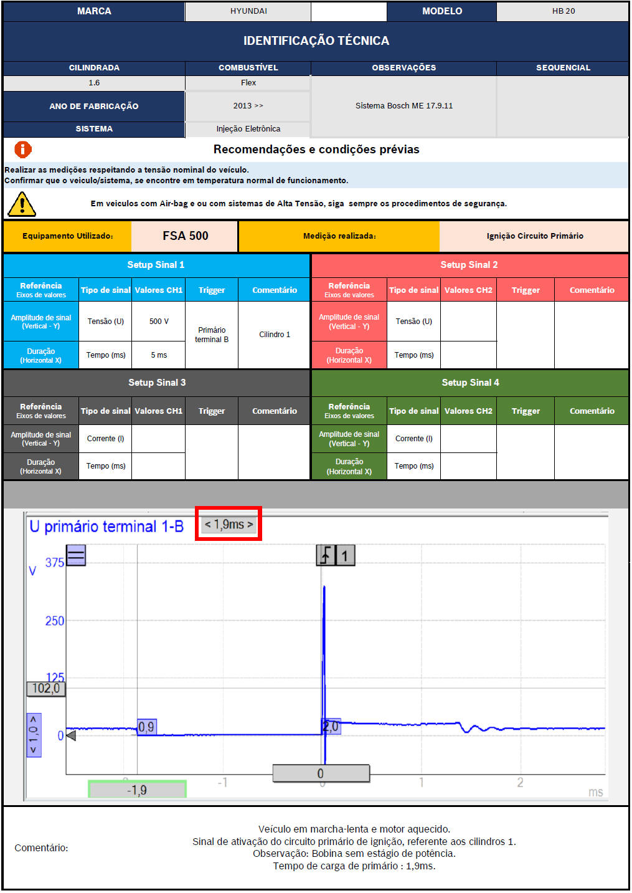Click the 2,0 cursor value label
The width and height of the screenshot is (632, 893).
pyautogui.click(x=331, y=726)
